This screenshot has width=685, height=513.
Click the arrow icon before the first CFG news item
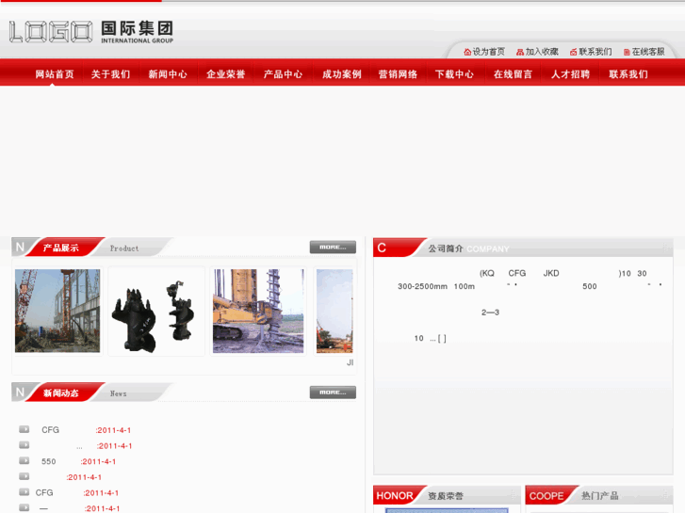tap(24, 429)
